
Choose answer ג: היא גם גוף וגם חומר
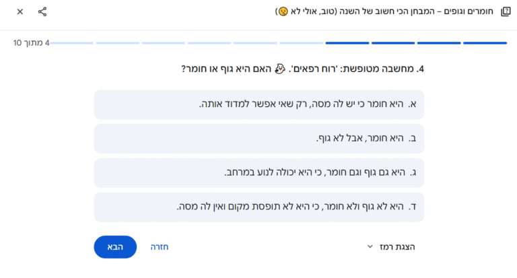tap(259, 173)
